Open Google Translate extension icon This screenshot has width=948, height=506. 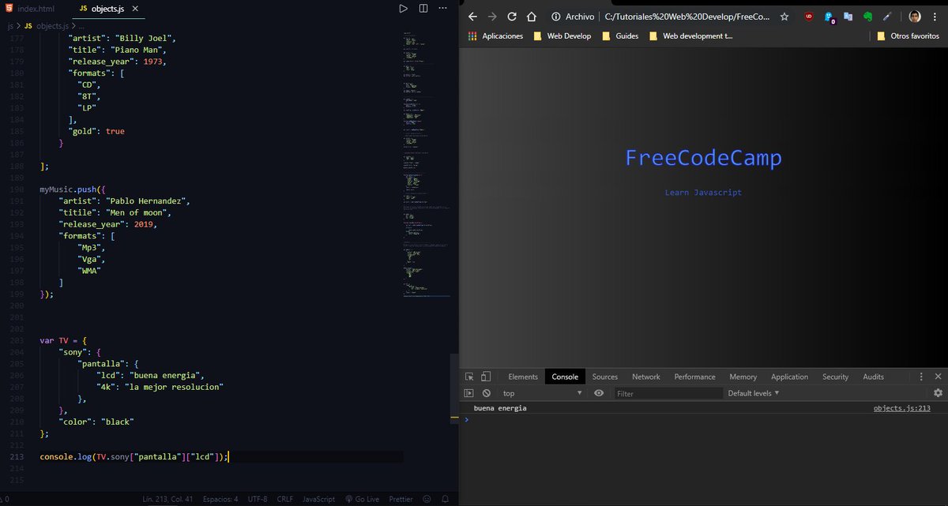(848, 16)
